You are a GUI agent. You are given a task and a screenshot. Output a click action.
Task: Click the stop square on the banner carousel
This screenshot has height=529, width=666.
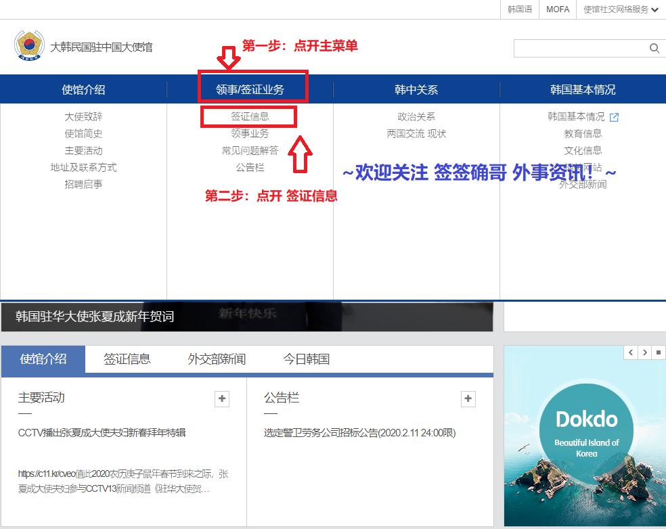[658, 352]
